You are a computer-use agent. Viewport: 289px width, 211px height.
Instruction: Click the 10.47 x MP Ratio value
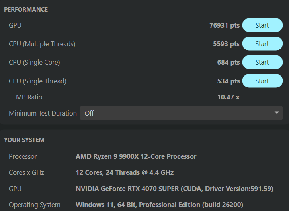coord(228,97)
